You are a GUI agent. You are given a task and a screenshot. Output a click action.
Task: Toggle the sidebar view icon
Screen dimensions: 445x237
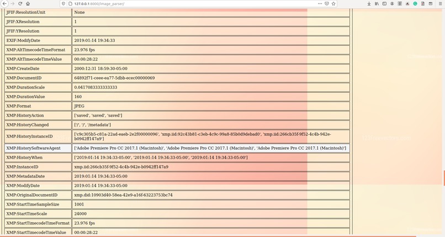[384, 4]
